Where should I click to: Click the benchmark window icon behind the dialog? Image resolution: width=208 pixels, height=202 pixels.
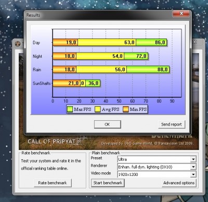pyautogui.click(x=18, y=44)
